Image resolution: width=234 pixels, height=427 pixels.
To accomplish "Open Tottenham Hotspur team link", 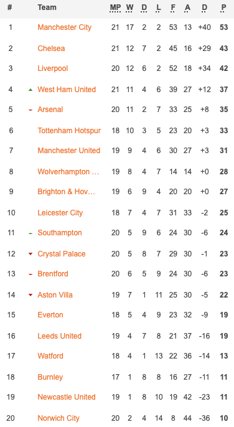I will pos(69,131).
